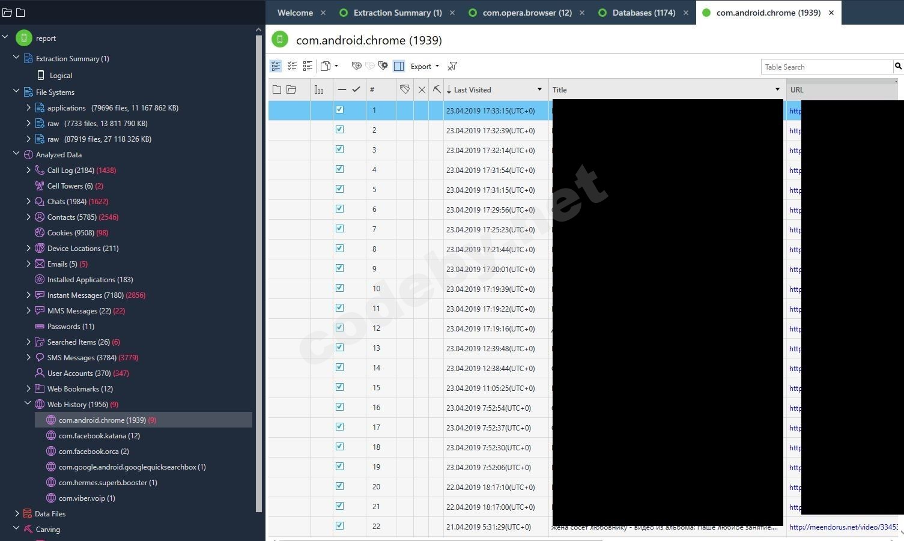Click the globe icon beside com.viber.voip

(51, 498)
